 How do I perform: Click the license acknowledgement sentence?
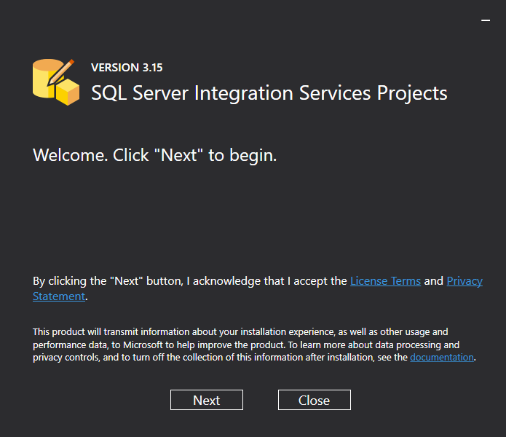[189, 281]
